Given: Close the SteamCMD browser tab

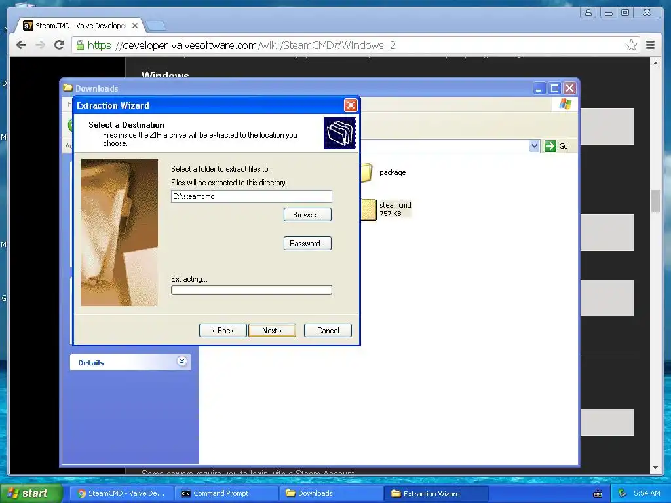Looking at the screenshot, I should pos(135,26).
